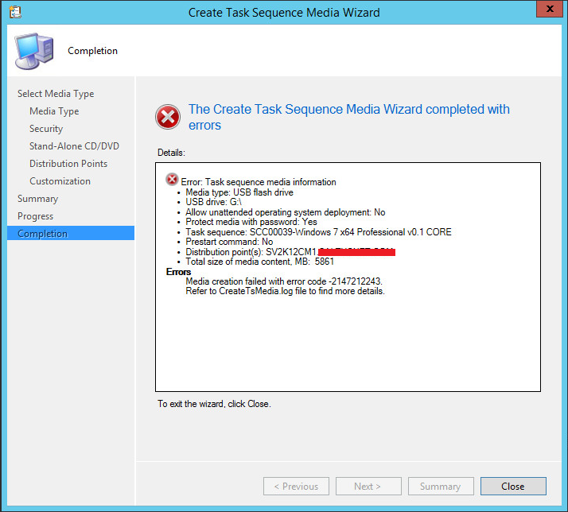Click the Next > button

click(x=368, y=486)
